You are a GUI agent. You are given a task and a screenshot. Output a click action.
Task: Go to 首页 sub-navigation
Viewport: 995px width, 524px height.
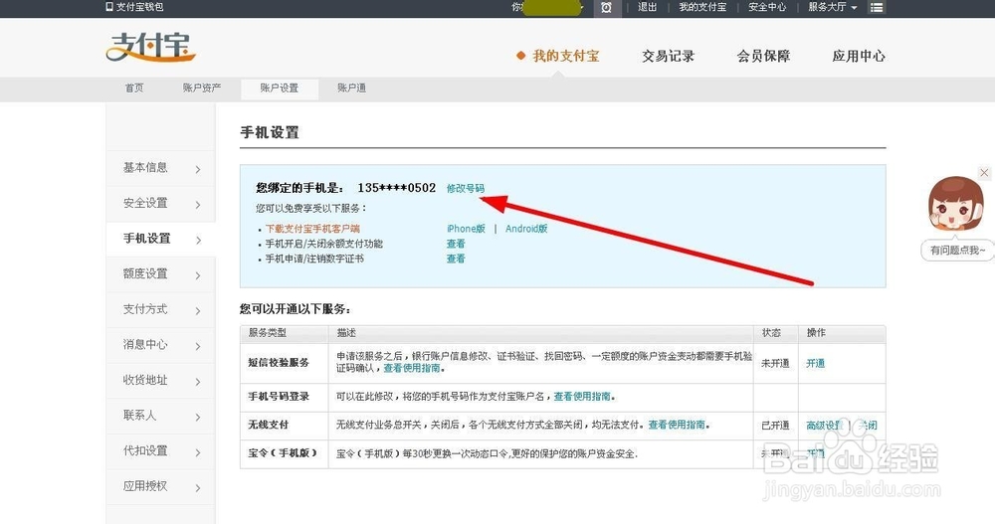coord(134,88)
